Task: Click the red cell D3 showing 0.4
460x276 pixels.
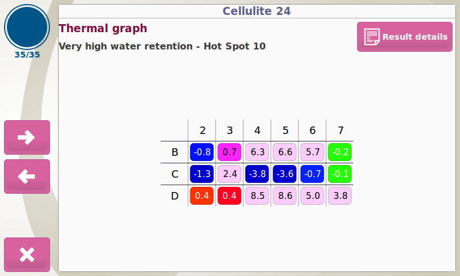Action: click(x=229, y=195)
